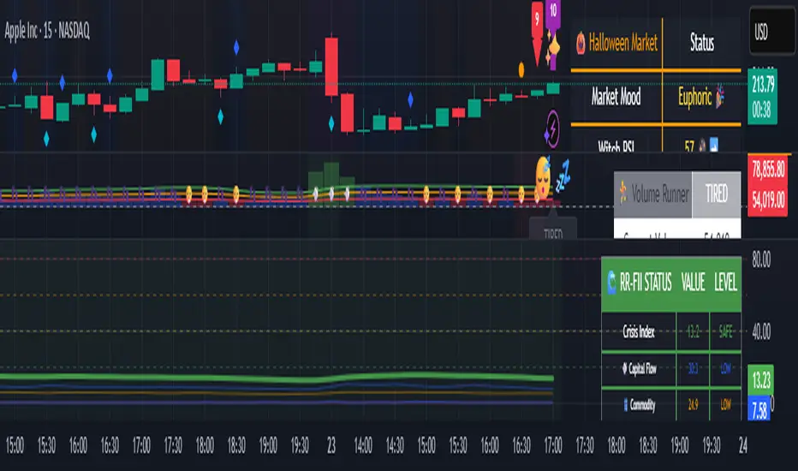798x471 pixels.
Task: Click the purple lightning bolt circle icon
Action: point(552,128)
